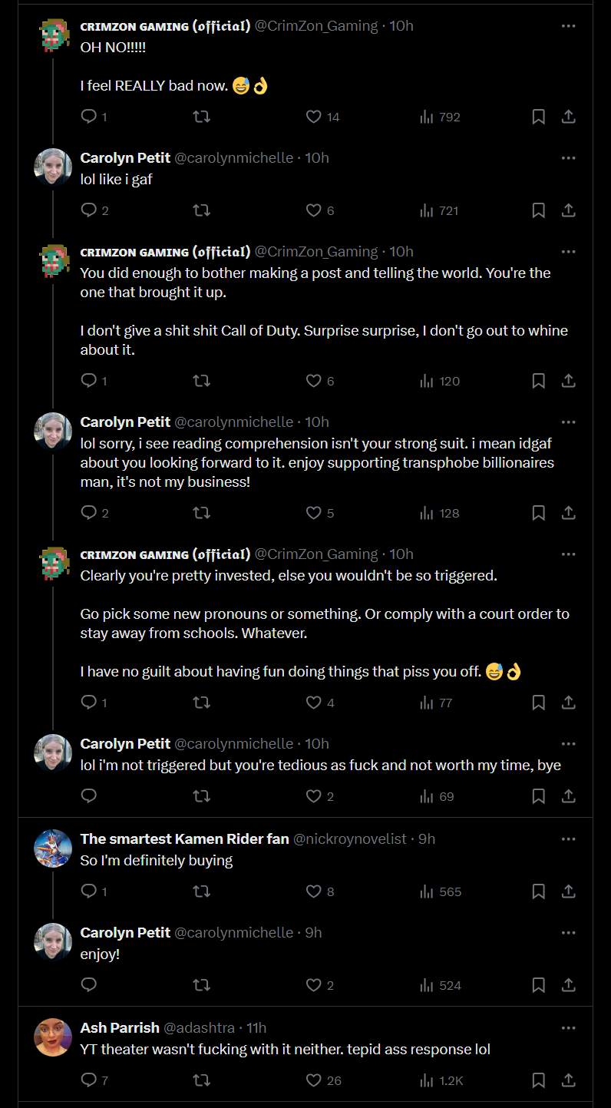Share the "Clearly you're pretty invested" tweet
This screenshot has height=1108, width=611.
tap(568, 703)
